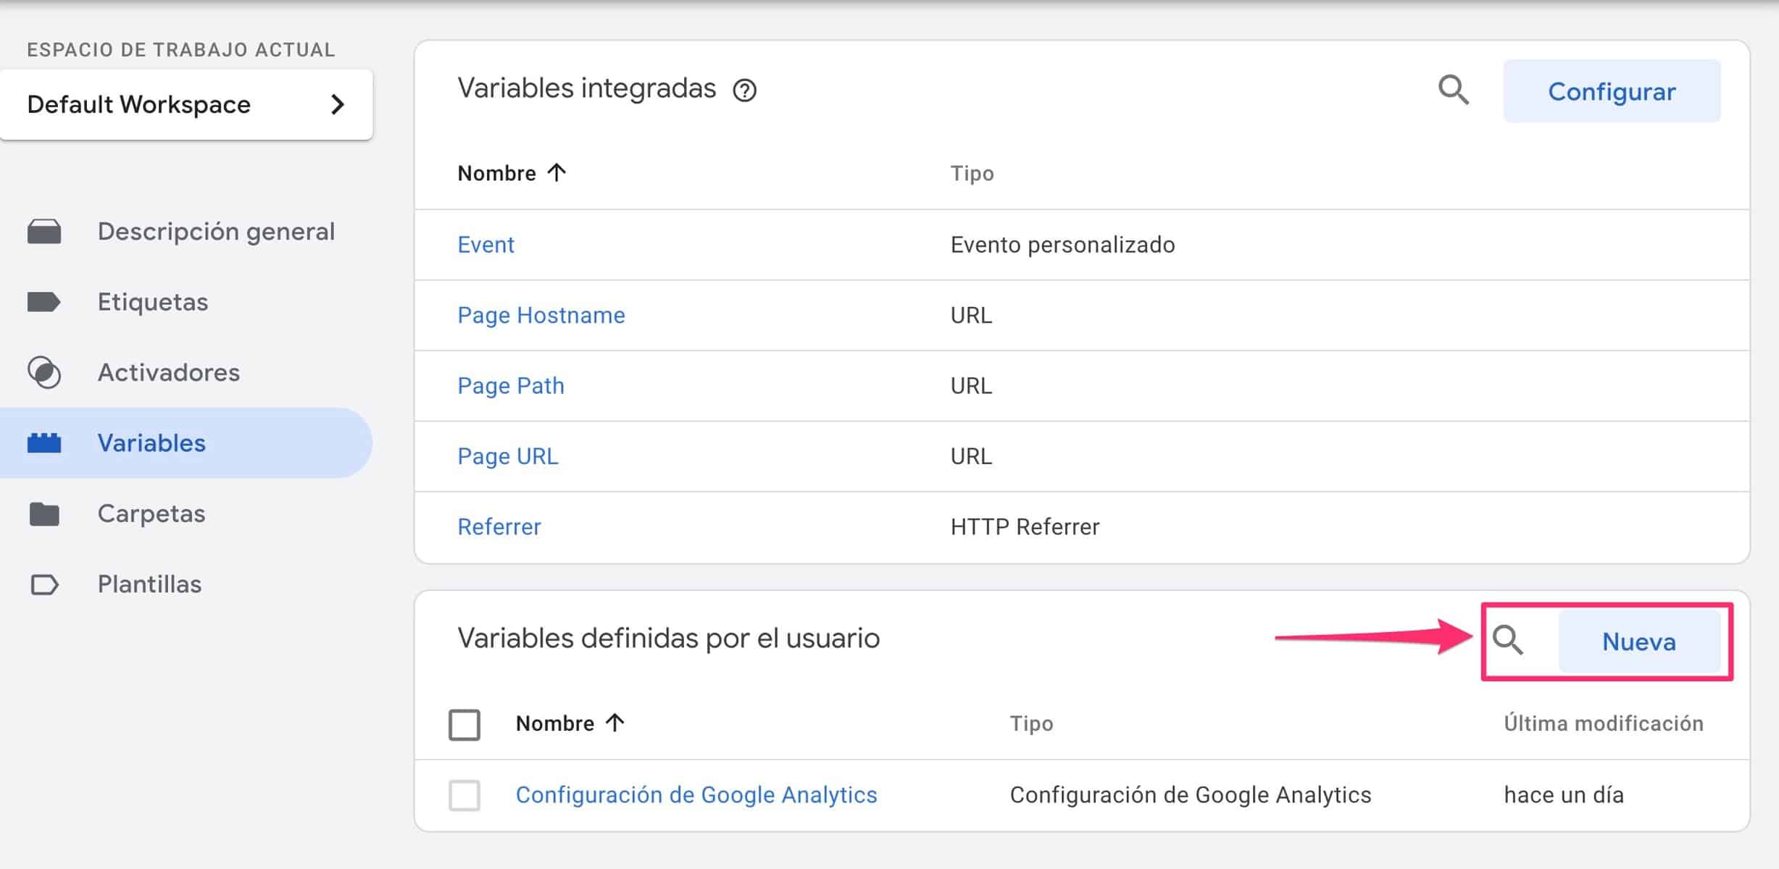Check the select-all checkbox in user-defined variables
The width and height of the screenshot is (1779, 869).
pos(464,724)
